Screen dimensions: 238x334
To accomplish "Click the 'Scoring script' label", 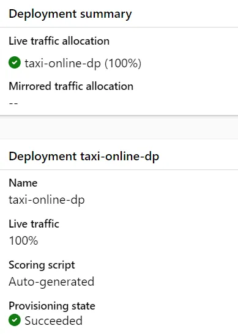I will pos(42,265).
